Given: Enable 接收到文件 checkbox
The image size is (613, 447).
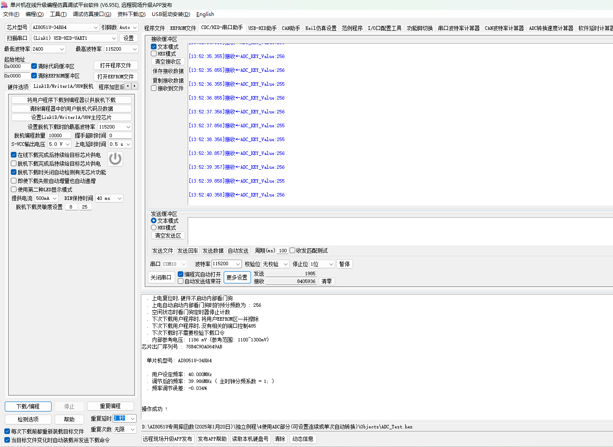Looking at the screenshot, I should coord(153,88).
